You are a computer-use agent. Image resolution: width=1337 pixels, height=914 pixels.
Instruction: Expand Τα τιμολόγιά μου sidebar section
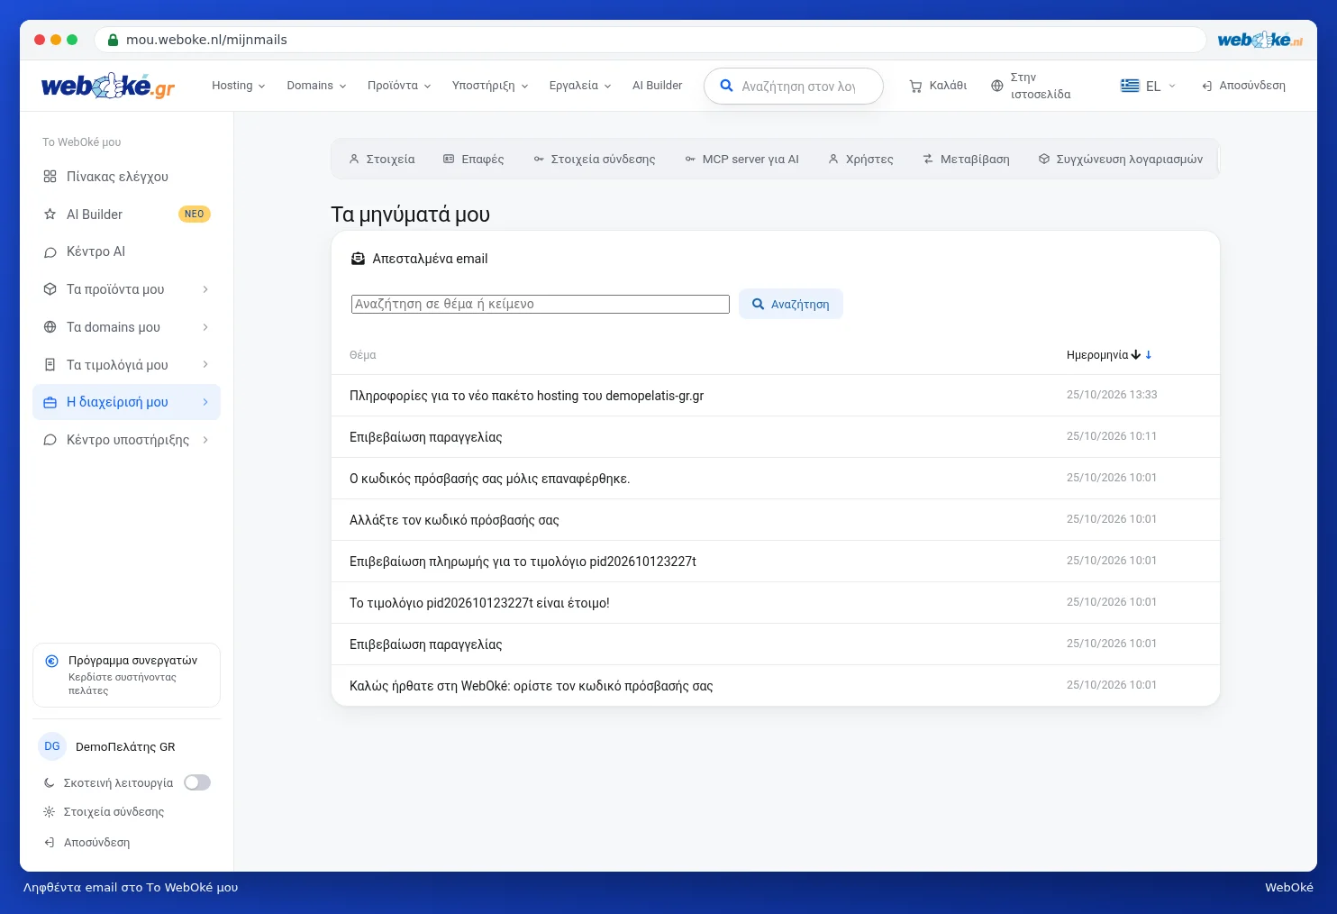[126, 365]
